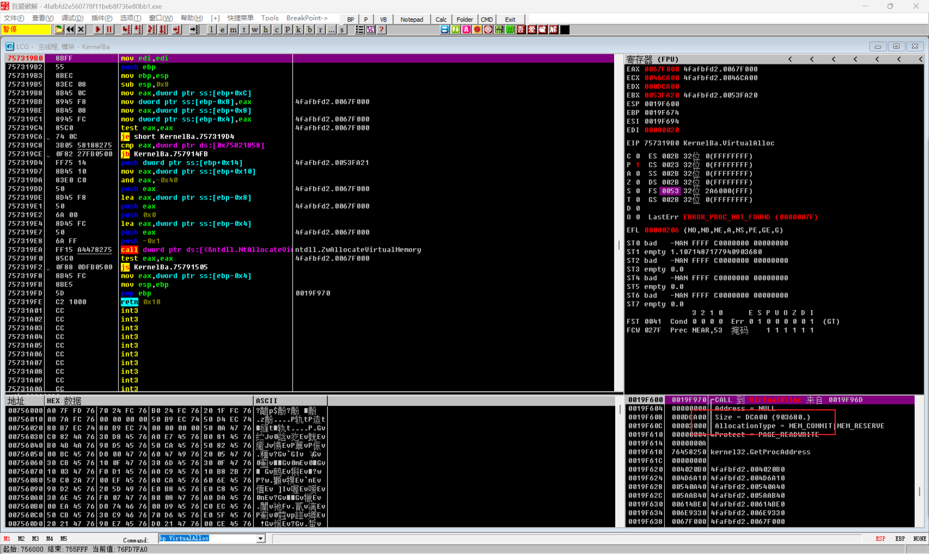
Task: Select the 'retn 0x10' instruction line
Action: (310, 302)
